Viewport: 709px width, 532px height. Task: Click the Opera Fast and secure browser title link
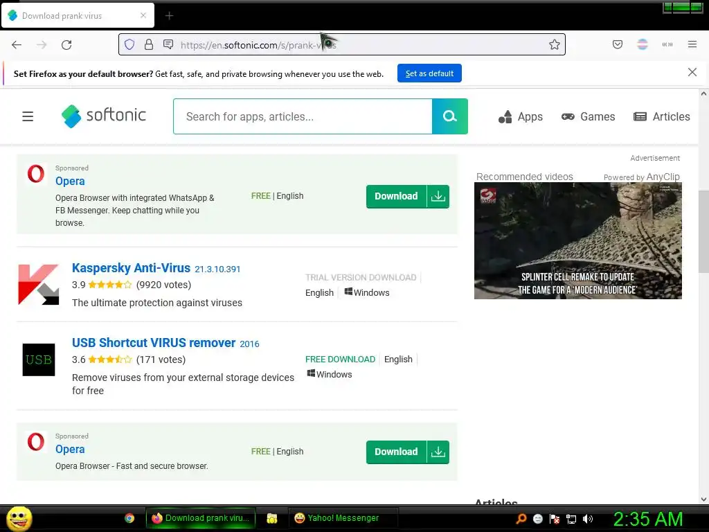click(x=70, y=449)
